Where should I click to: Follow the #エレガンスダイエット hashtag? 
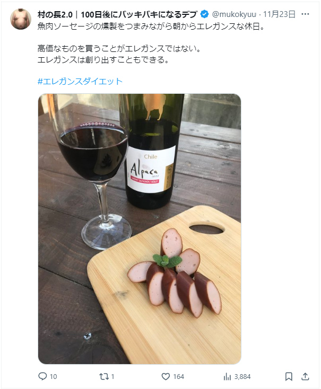pos(80,82)
